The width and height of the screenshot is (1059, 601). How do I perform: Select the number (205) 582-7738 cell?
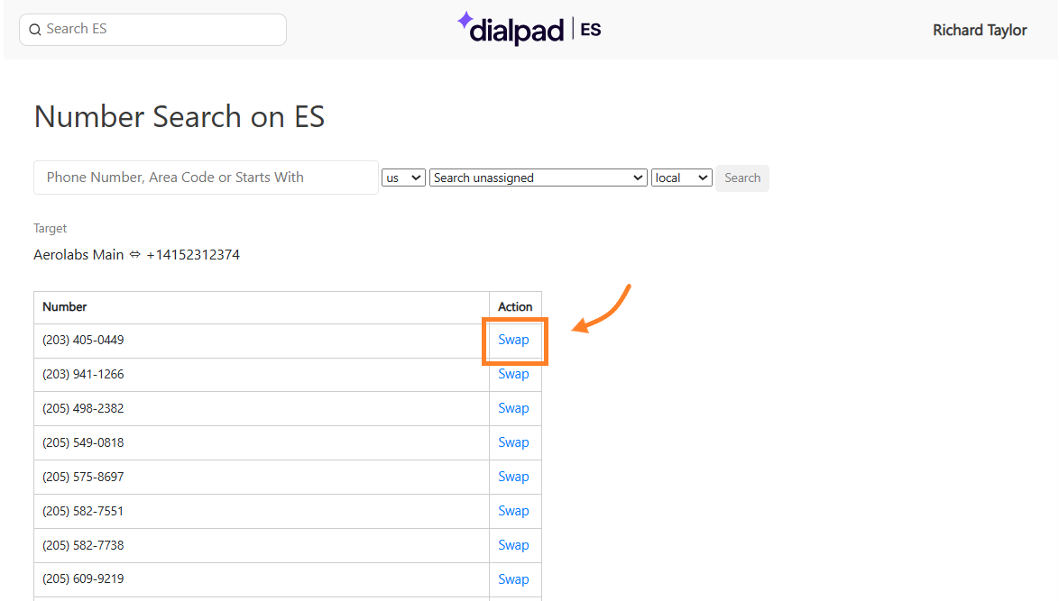click(x=262, y=546)
